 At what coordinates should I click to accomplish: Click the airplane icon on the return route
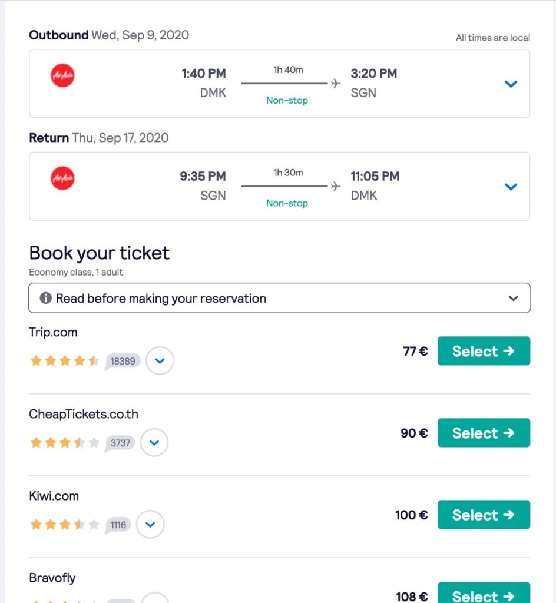pos(335,187)
